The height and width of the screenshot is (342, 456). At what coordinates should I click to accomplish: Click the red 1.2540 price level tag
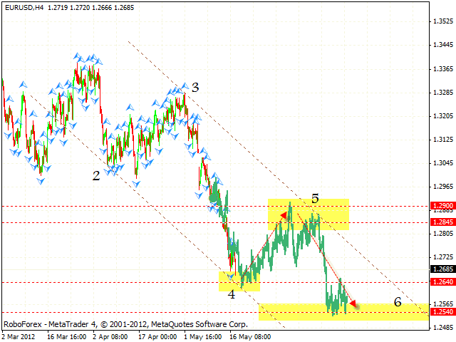(x=442, y=312)
